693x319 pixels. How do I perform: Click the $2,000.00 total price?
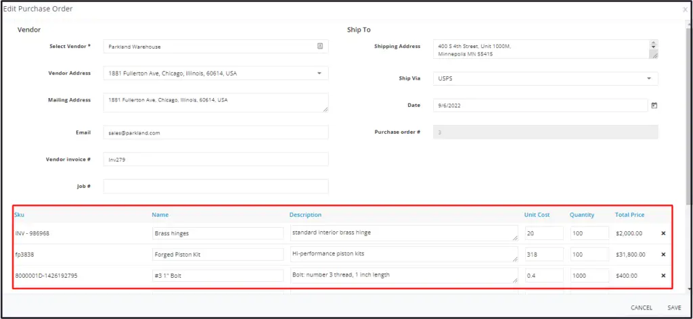(x=629, y=233)
